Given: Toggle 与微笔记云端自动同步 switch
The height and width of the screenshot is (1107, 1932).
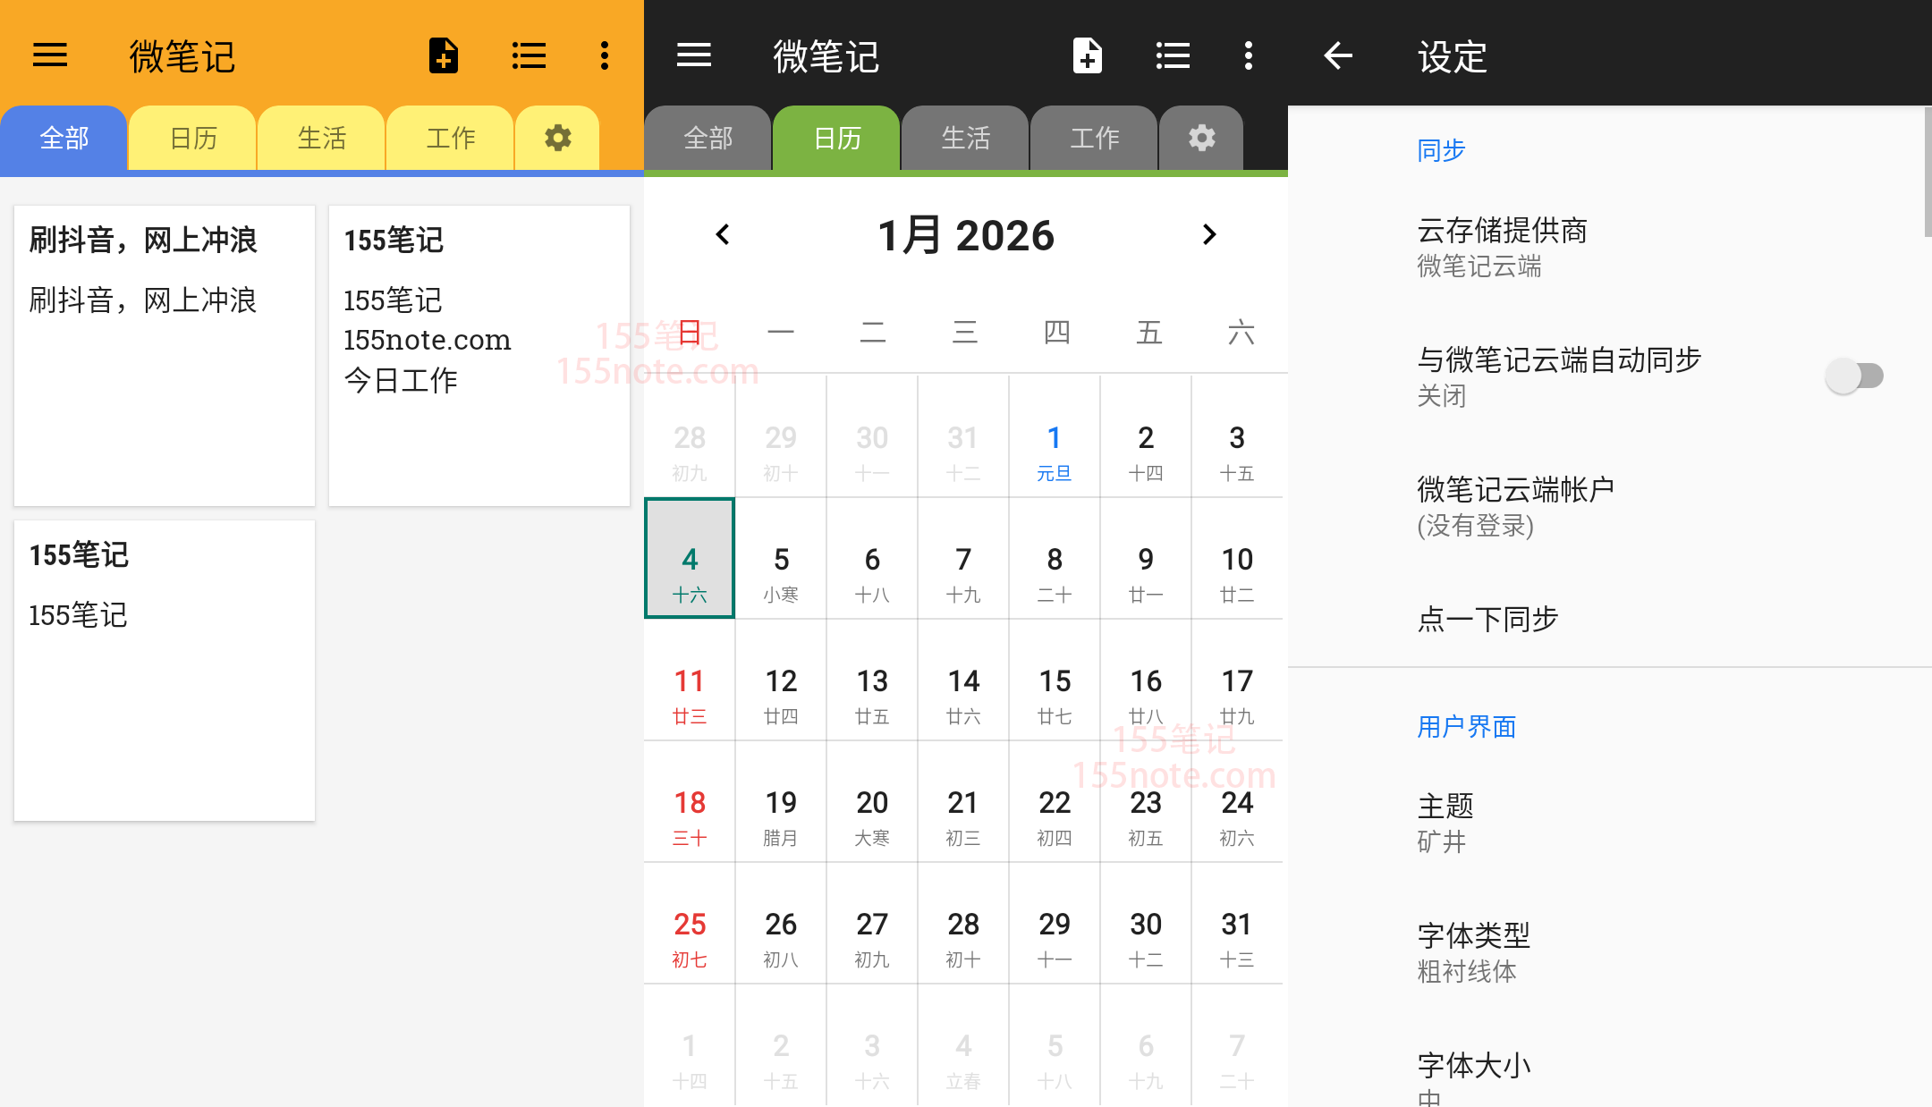Looking at the screenshot, I should pos(1854,376).
